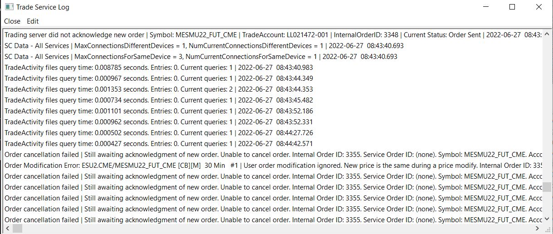Maximize the Trade Service Log window
Viewport: 553px width, 234px height.
coord(512,7)
